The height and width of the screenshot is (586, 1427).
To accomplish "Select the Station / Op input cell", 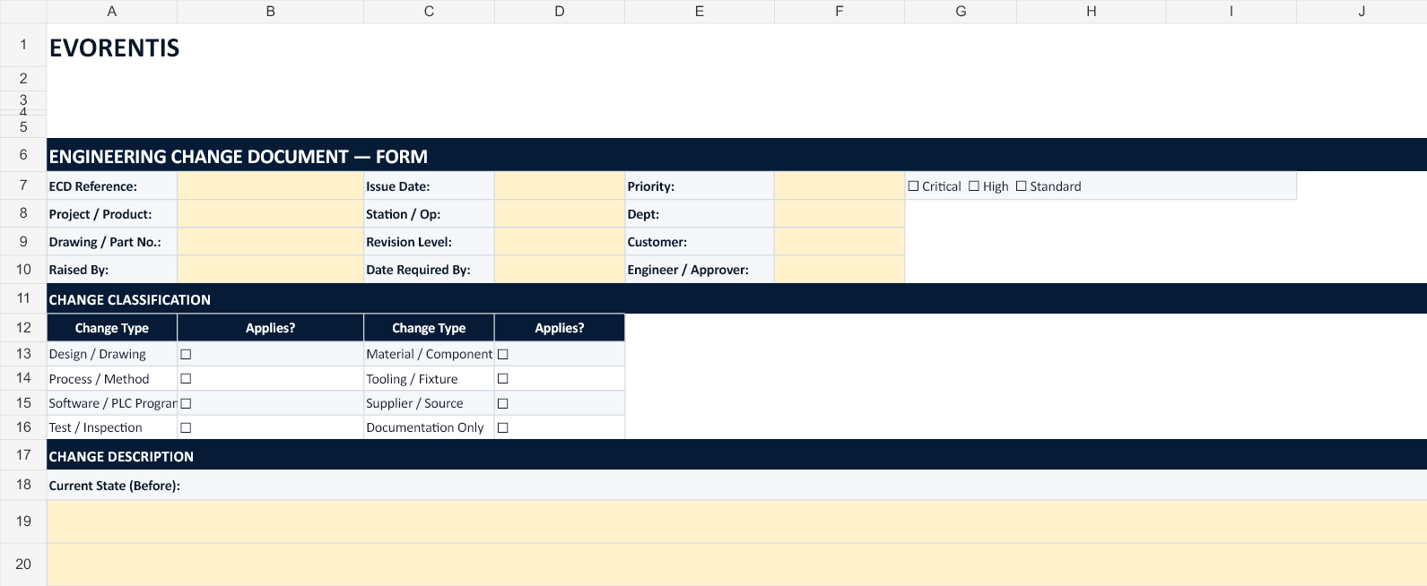I will (560, 214).
